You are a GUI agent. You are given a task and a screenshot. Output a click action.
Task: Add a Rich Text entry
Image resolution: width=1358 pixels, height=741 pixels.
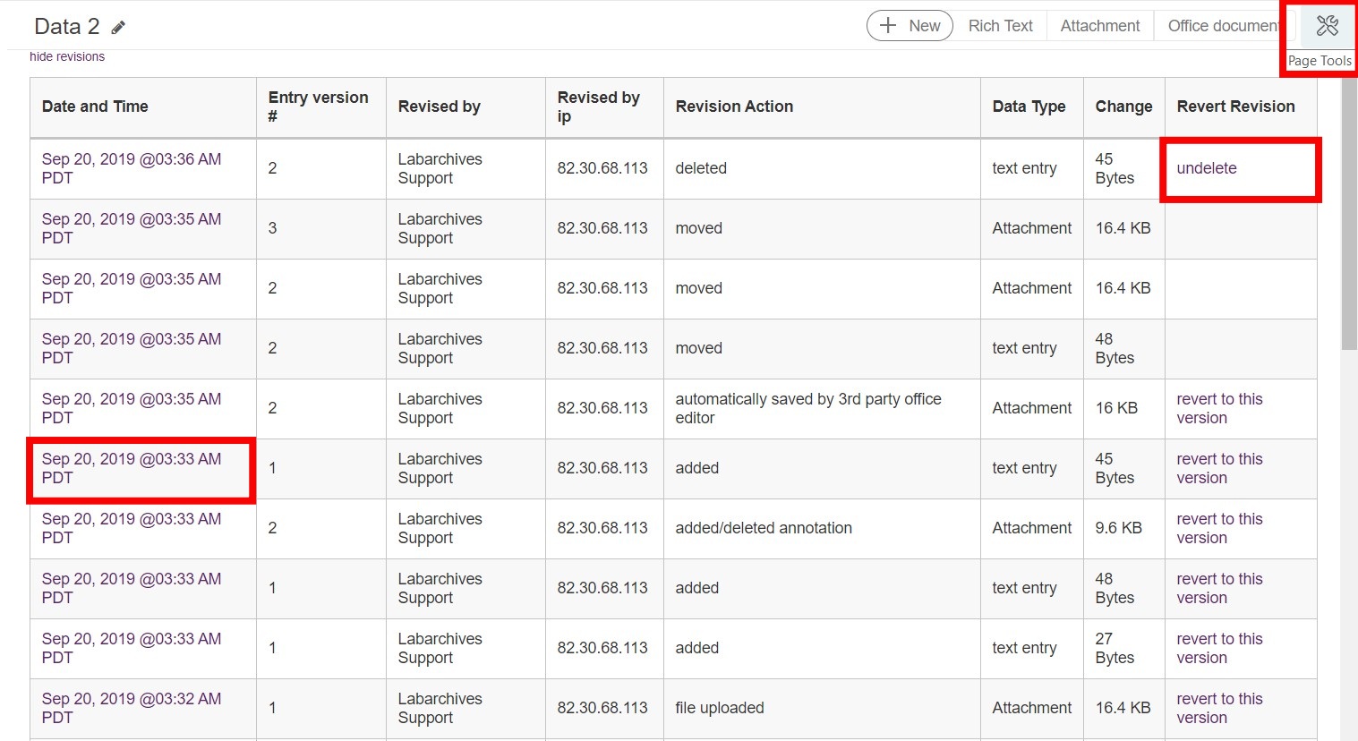(1000, 26)
